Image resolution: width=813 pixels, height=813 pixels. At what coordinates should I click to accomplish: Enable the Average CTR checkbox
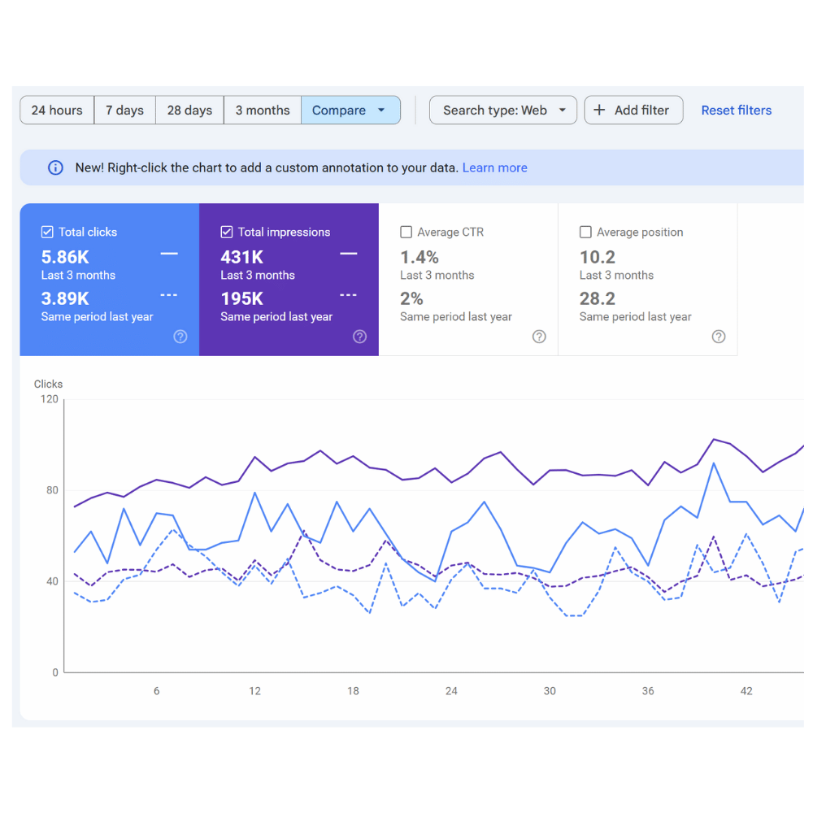click(x=406, y=233)
